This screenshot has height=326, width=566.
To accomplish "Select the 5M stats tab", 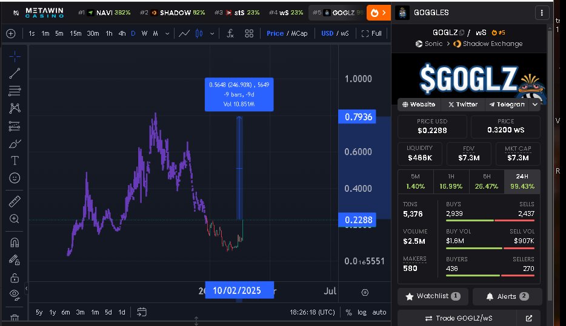I will pyautogui.click(x=416, y=181).
